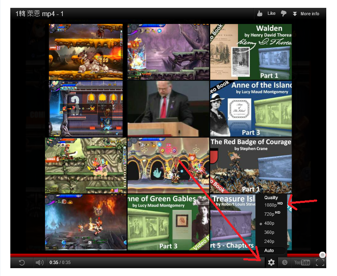The image size is (337, 276).
Task: Click the Quality menu heading
Action: click(x=271, y=197)
